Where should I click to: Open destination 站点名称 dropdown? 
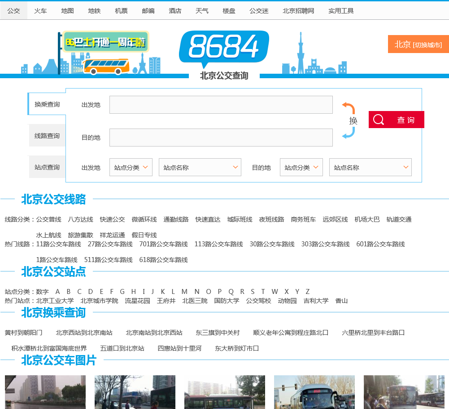point(370,167)
